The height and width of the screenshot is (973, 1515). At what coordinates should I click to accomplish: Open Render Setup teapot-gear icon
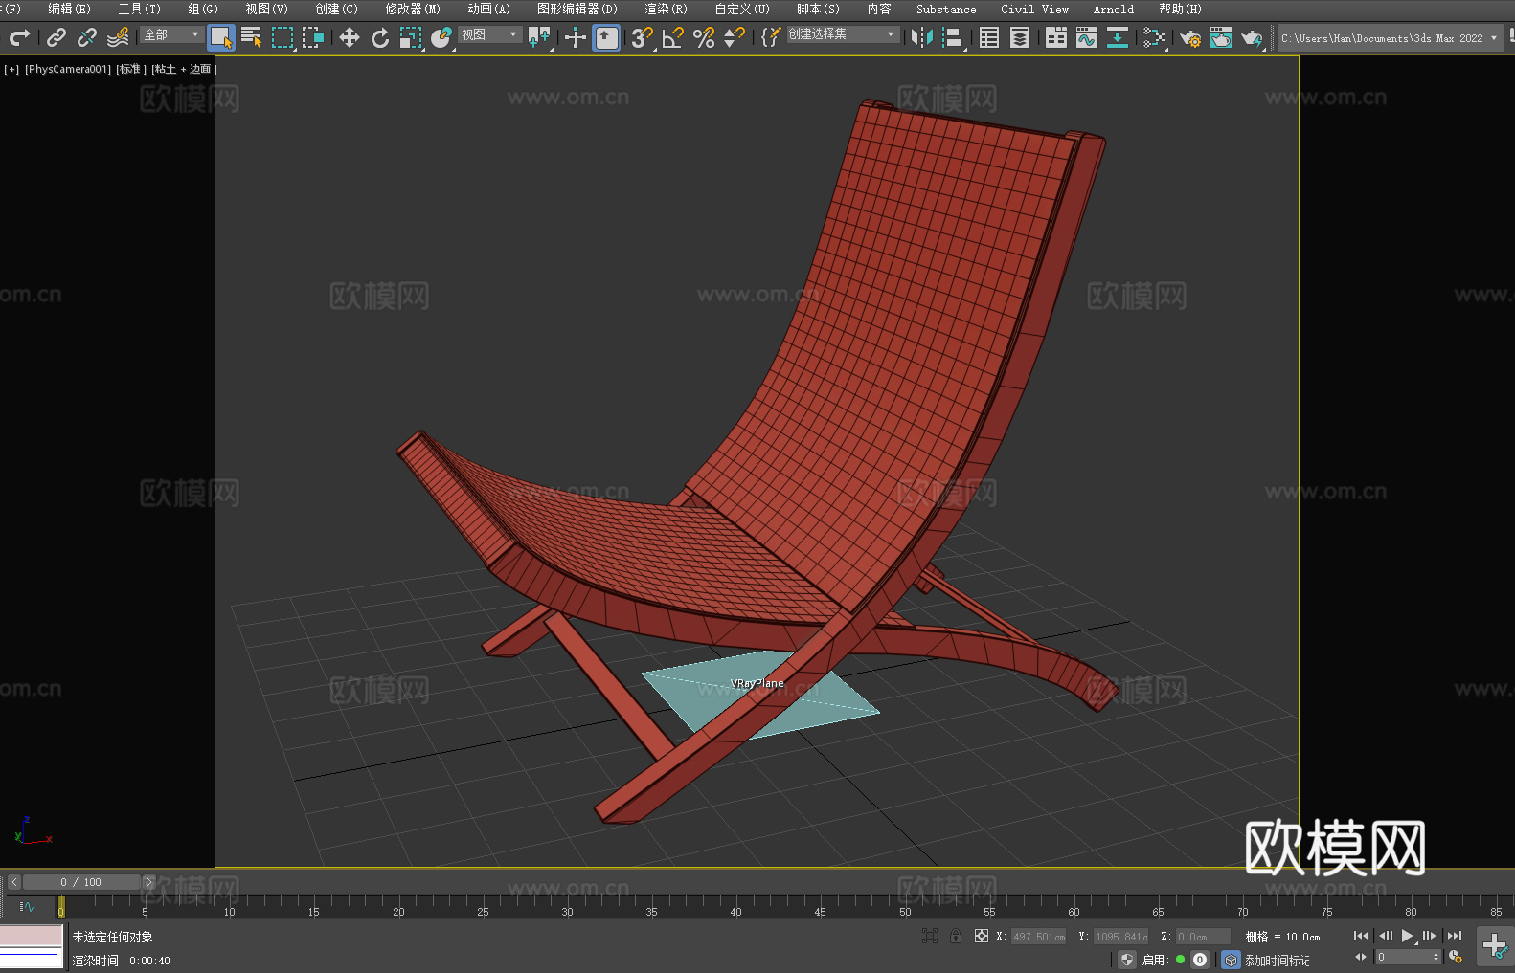[x=1190, y=37]
